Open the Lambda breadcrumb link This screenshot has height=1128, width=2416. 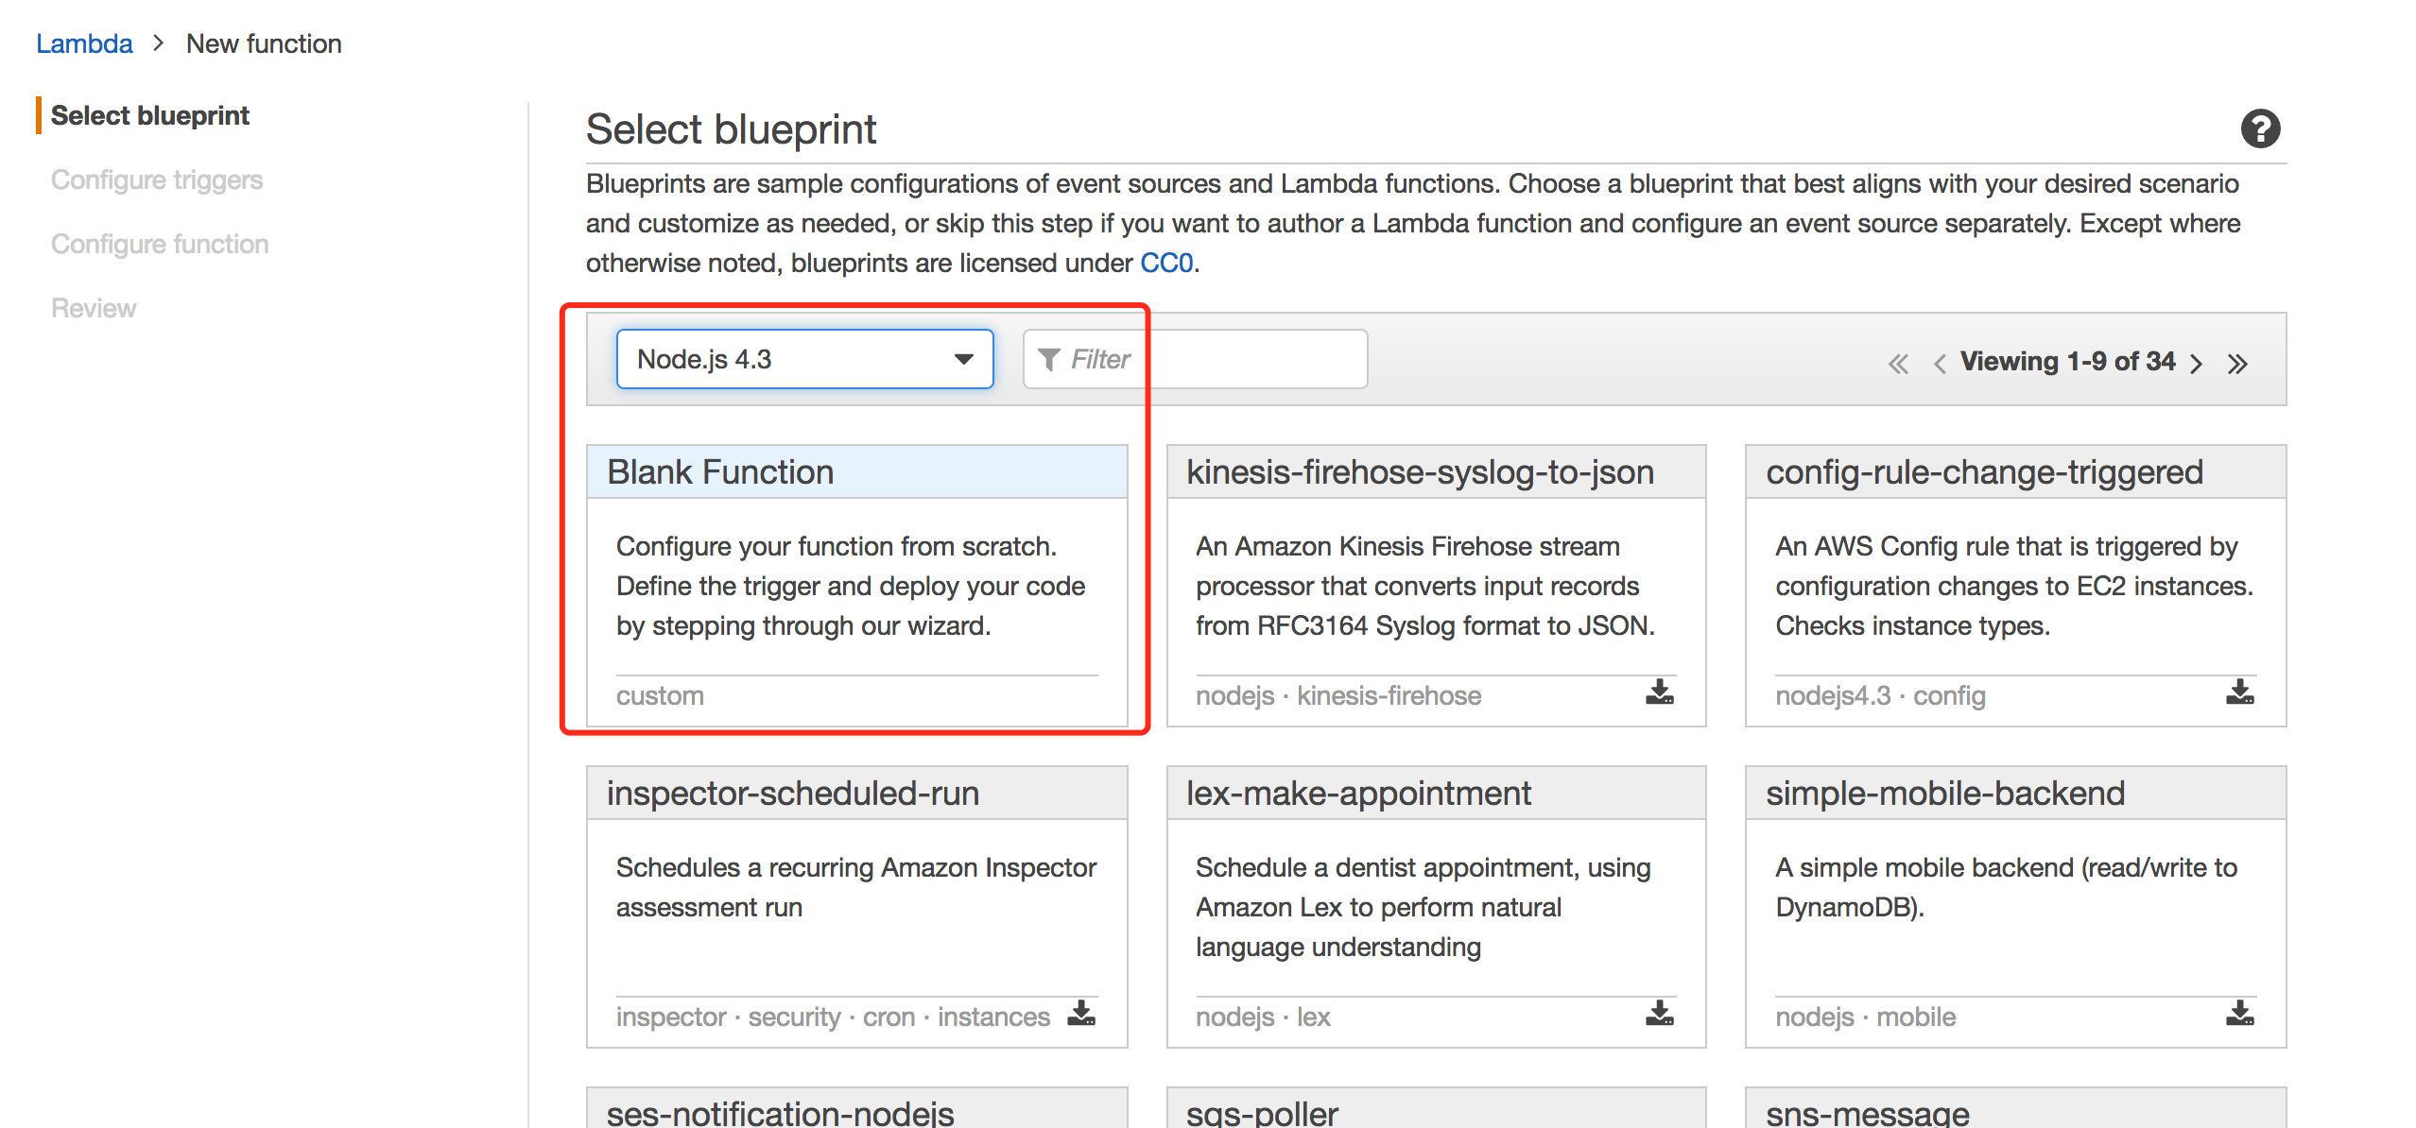[x=84, y=43]
